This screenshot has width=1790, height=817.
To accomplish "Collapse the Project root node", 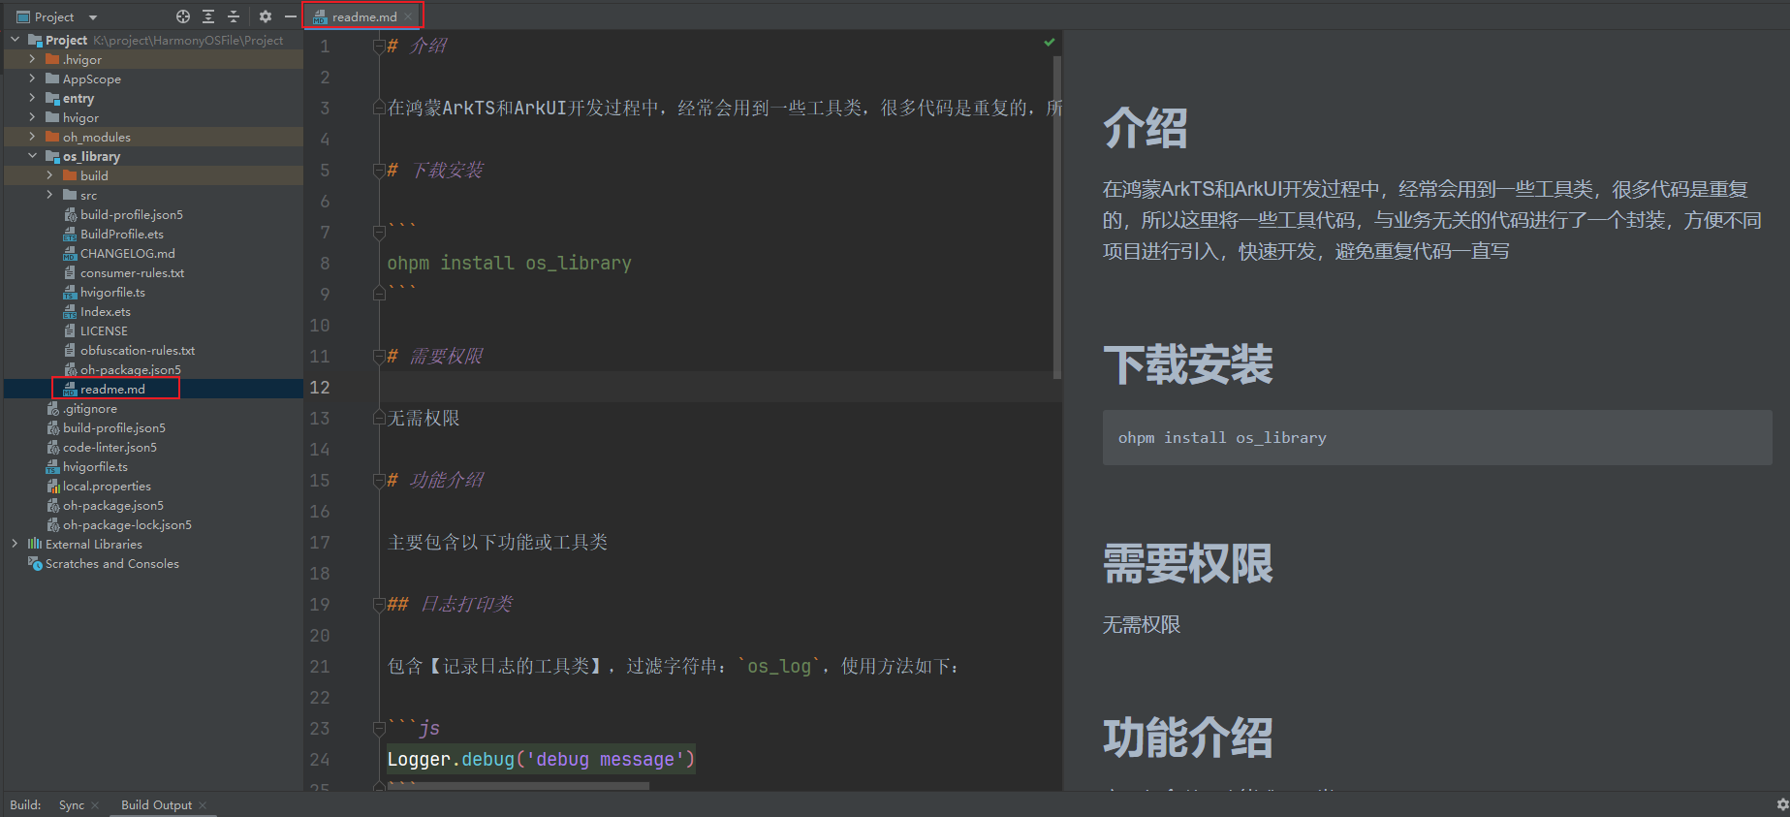I will coord(15,40).
